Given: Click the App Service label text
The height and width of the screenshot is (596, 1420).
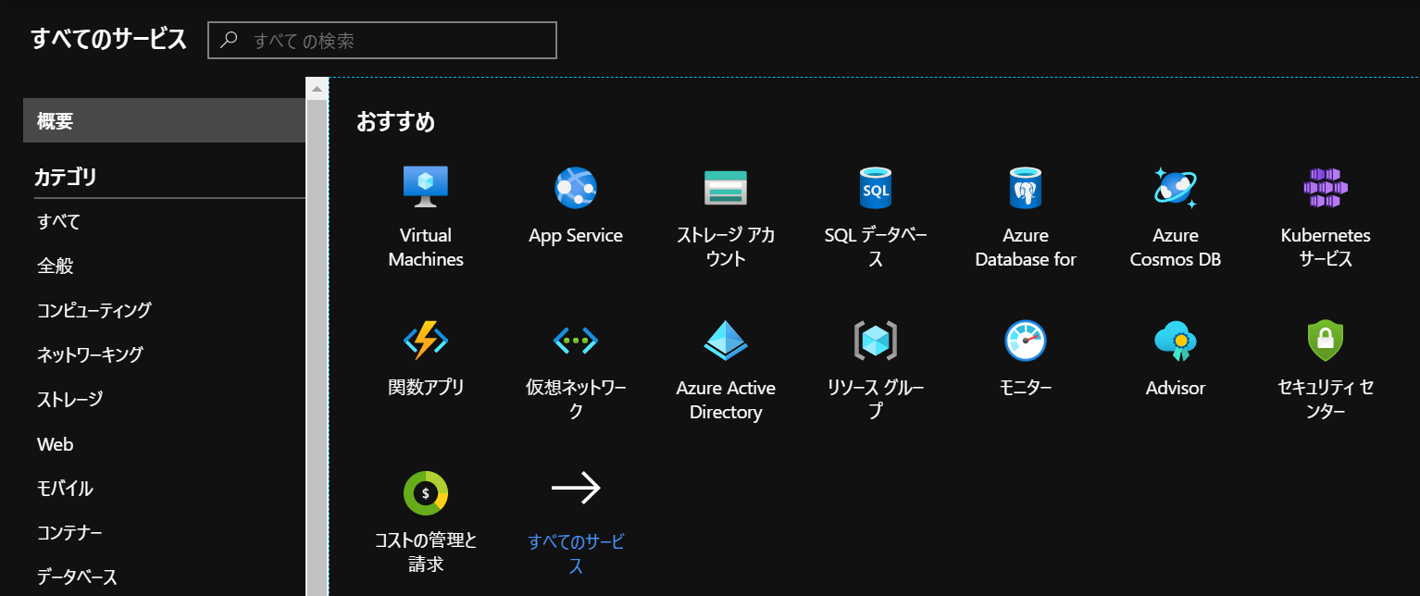Looking at the screenshot, I should coord(576,236).
